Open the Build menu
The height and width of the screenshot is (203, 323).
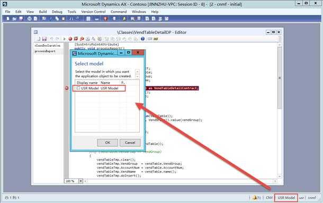(43, 12)
